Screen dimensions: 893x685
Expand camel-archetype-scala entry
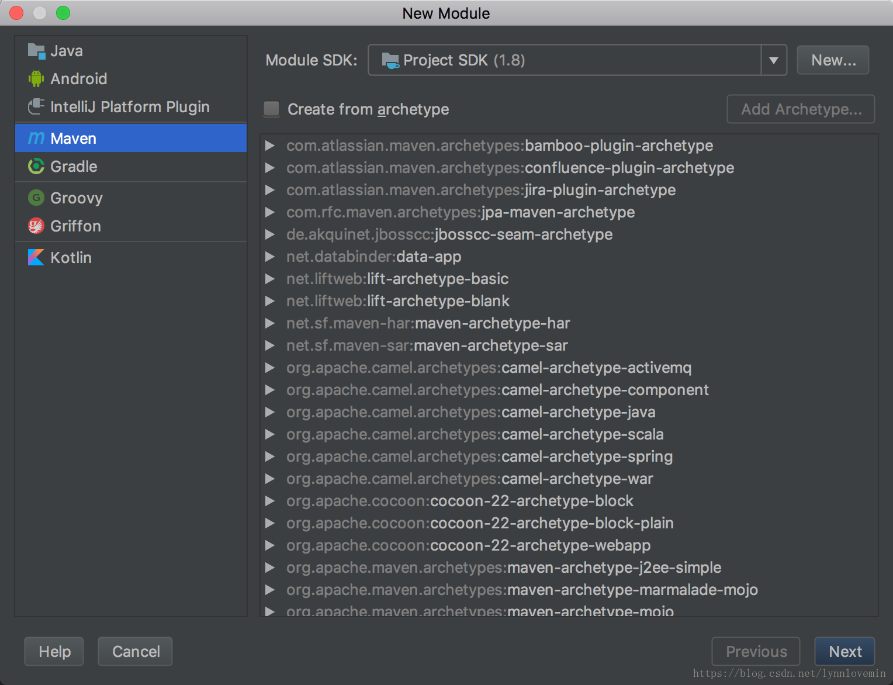click(x=270, y=434)
